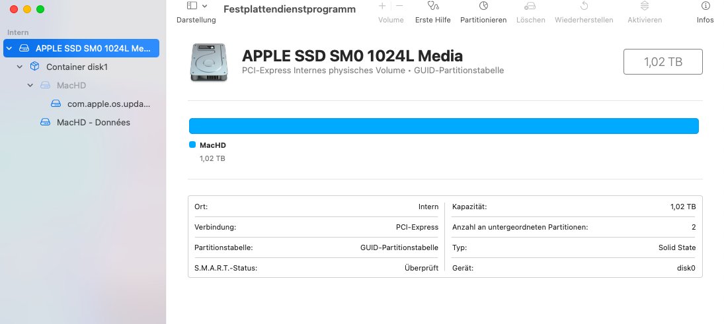This screenshot has width=724, height=324.
Task: Click the Festplattendienstprogramm window title
Action: tap(290, 9)
